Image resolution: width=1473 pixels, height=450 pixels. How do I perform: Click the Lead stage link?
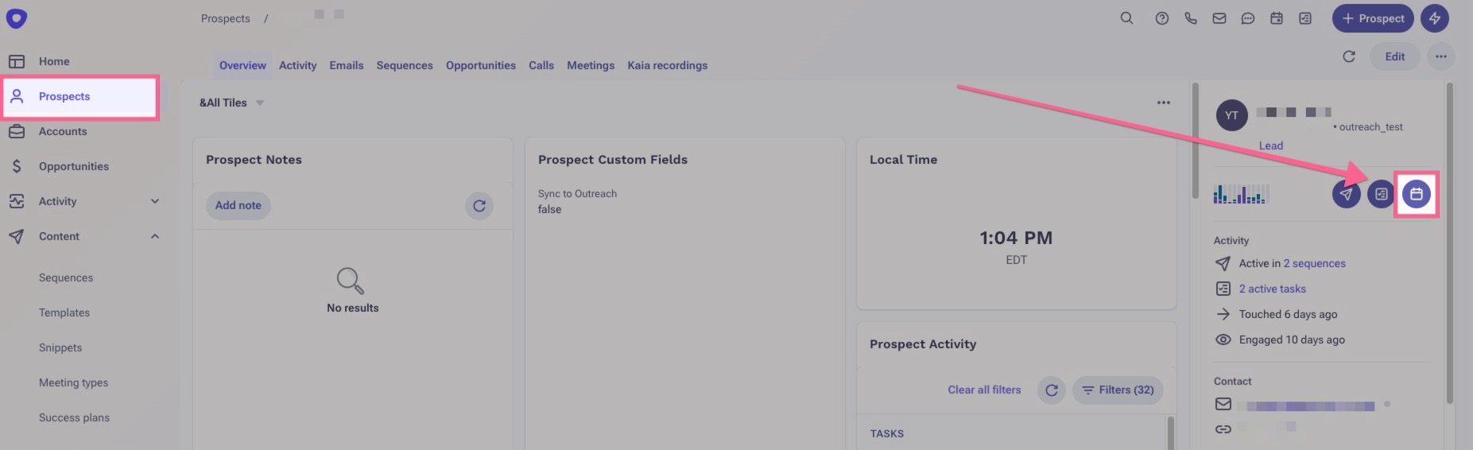point(1271,145)
